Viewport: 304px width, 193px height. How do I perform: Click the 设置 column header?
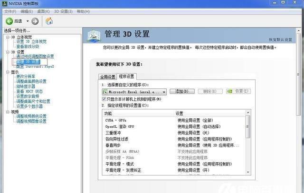tap(210, 114)
